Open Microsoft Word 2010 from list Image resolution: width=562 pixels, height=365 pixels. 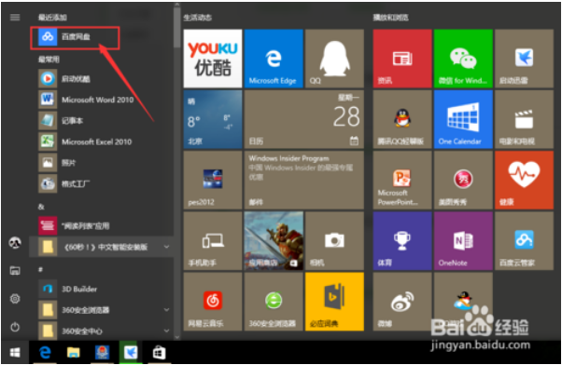pyautogui.click(x=102, y=100)
